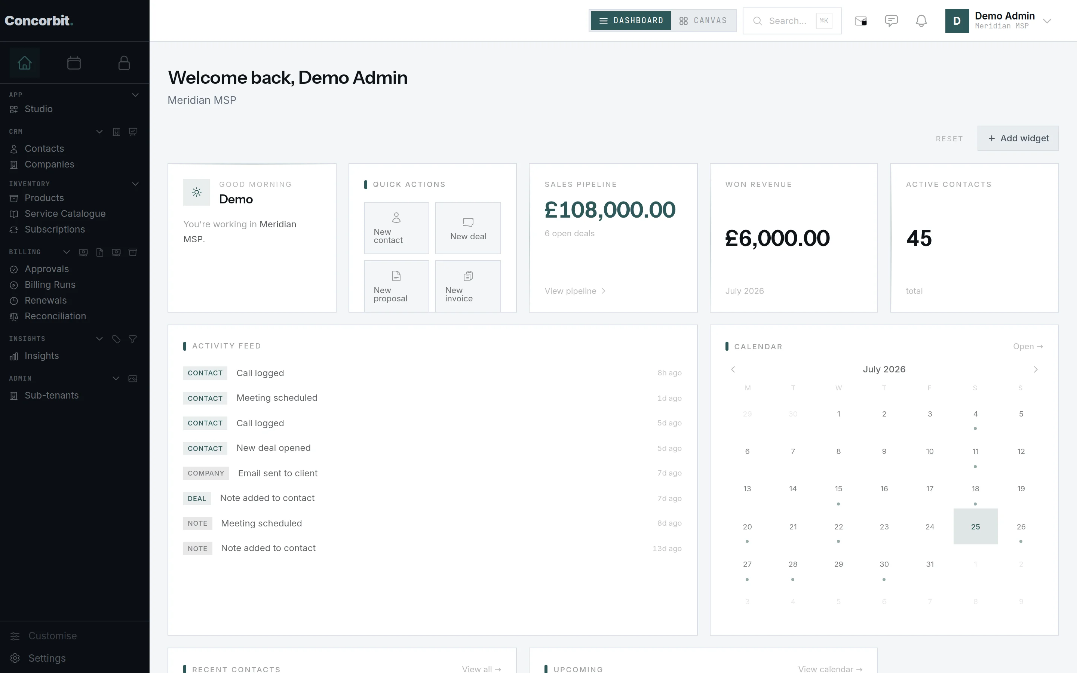Screen dimensions: 1077x673
Task: Select July 25 in the calendar
Action: tap(975, 526)
